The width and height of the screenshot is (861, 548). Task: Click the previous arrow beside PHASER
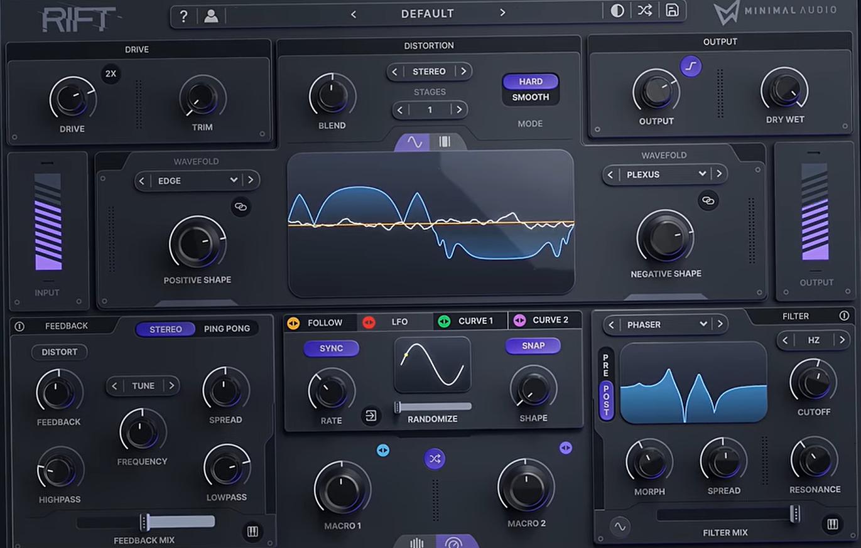coord(611,325)
